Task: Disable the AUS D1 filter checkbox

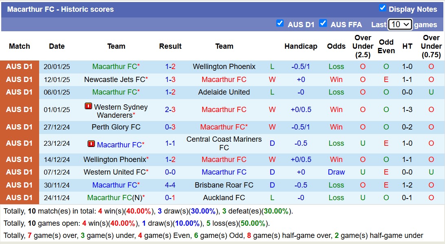Action: tap(280, 24)
